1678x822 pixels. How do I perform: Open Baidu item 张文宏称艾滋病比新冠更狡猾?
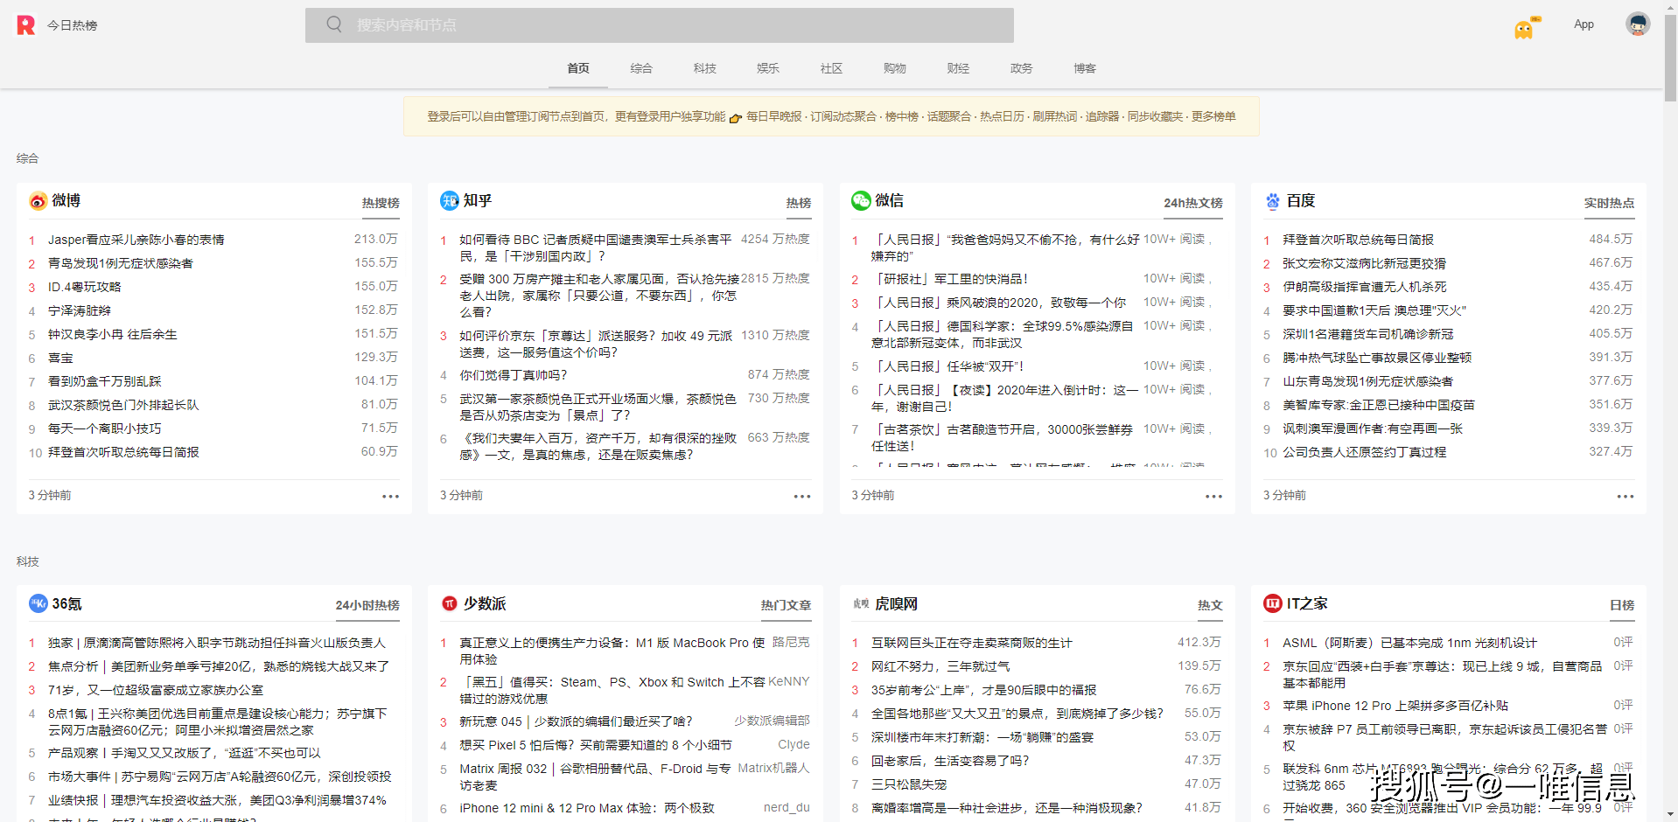click(1364, 263)
